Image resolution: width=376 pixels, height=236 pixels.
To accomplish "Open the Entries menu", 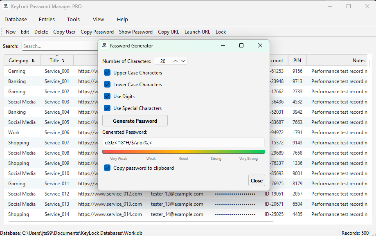I will [x=47, y=19].
